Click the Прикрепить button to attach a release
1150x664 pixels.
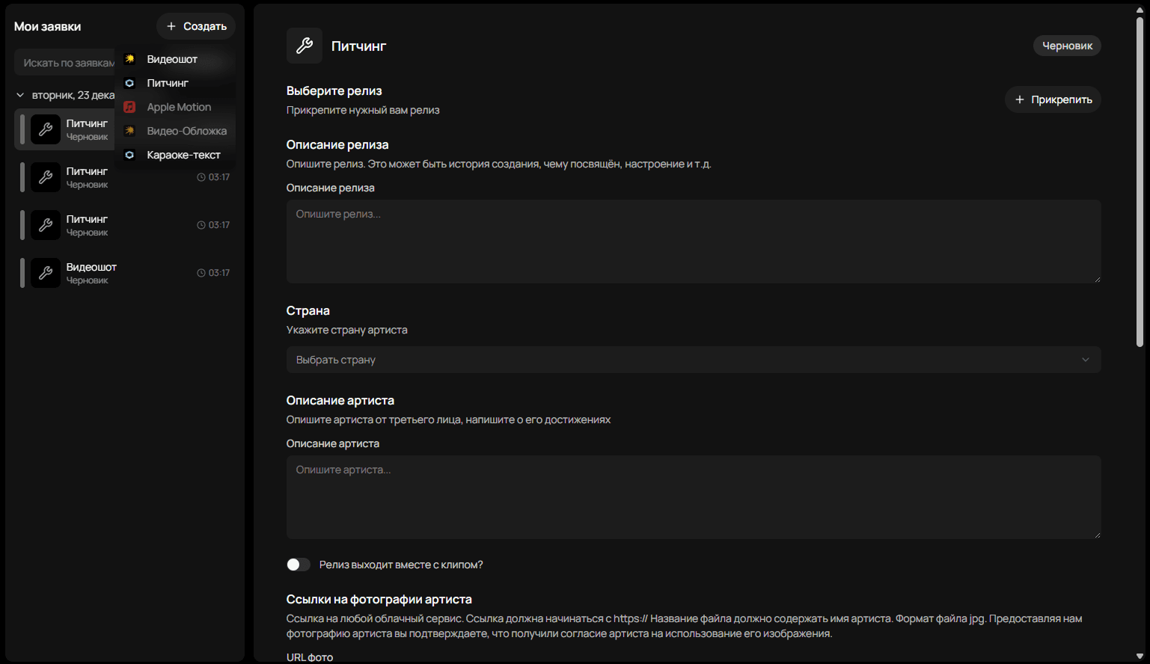[1053, 99]
